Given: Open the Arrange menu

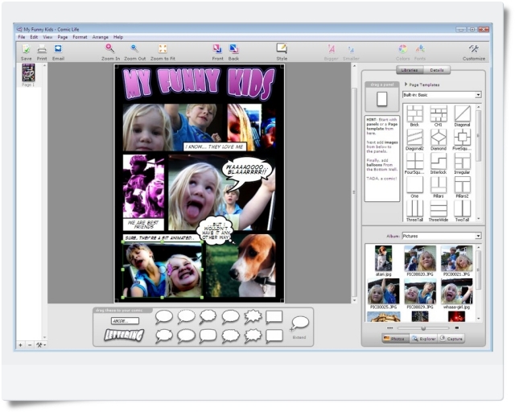Looking at the screenshot, I should tap(100, 37).
